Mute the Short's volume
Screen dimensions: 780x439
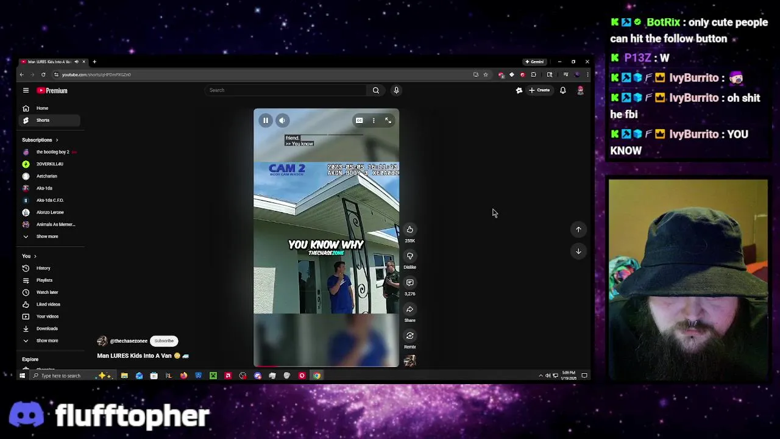[282, 121]
